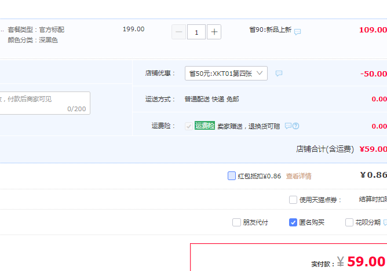Click the 省90:新品上新 promotion text
Screen dimensions: 387x271
pos(270,30)
